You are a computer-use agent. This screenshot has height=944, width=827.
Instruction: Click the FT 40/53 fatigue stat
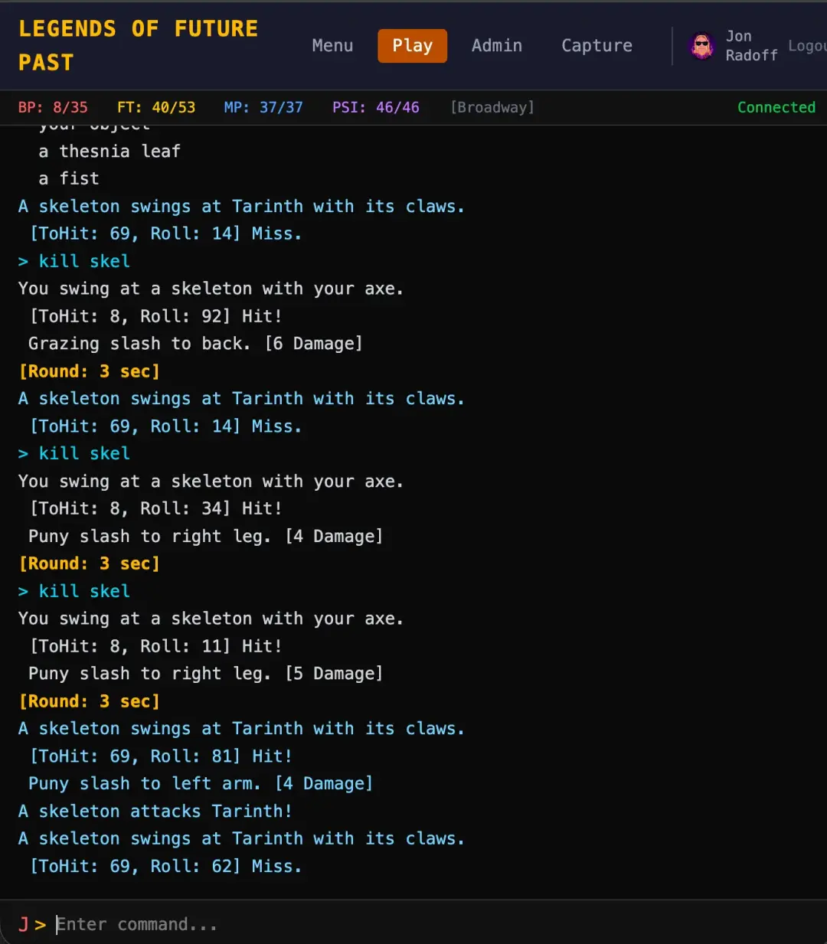(x=156, y=107)
